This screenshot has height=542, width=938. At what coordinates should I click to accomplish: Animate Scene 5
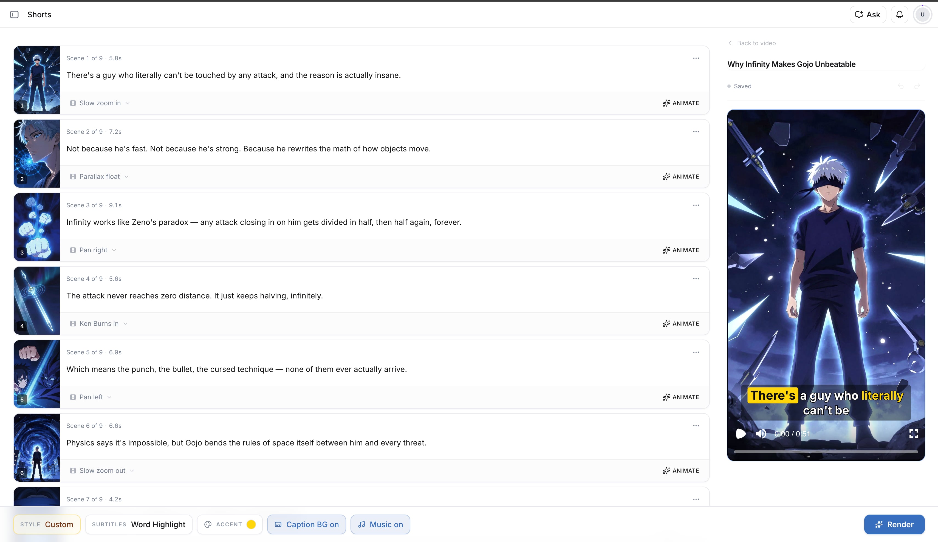tap(681, 397)
